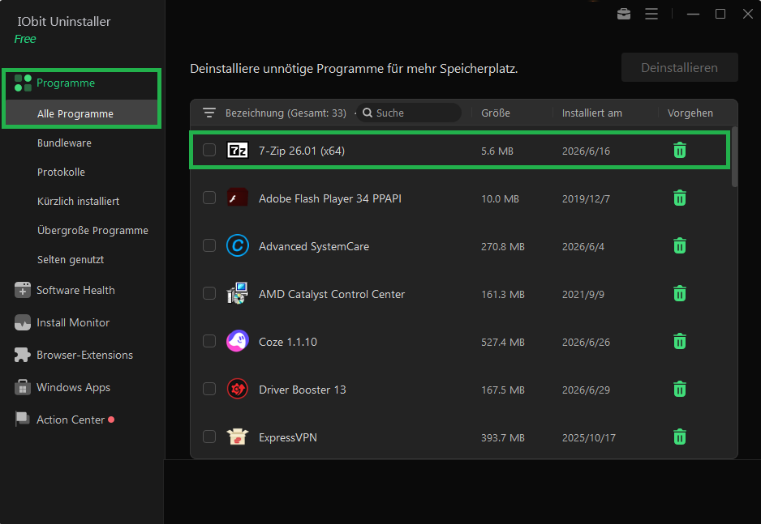This screenshot has width=761, height=524.
Task: Open Browser-Extensions section
Action: (84, 355)
